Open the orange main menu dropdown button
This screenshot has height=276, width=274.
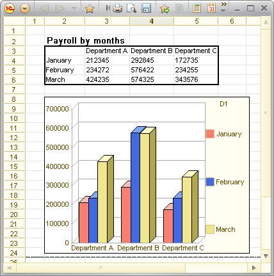[x=25, y=8]
